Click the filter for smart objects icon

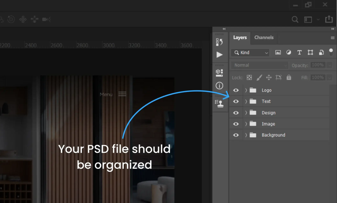pyautogui.click(x=321, y=52)
